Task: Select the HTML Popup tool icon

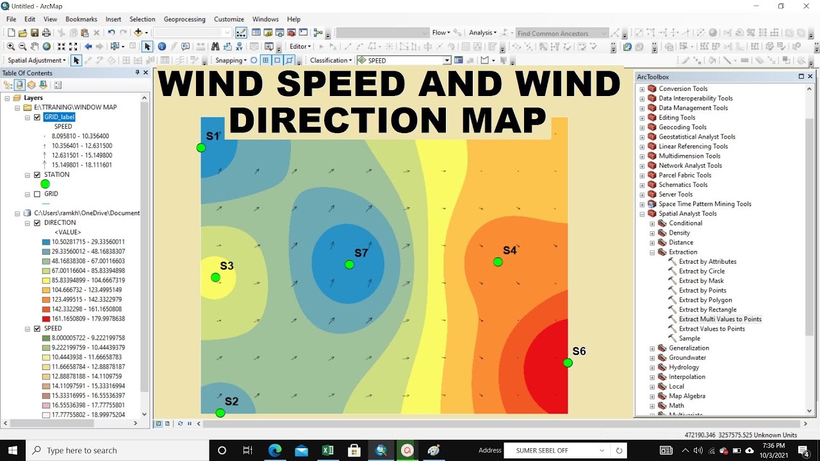Action: [185, 46]
